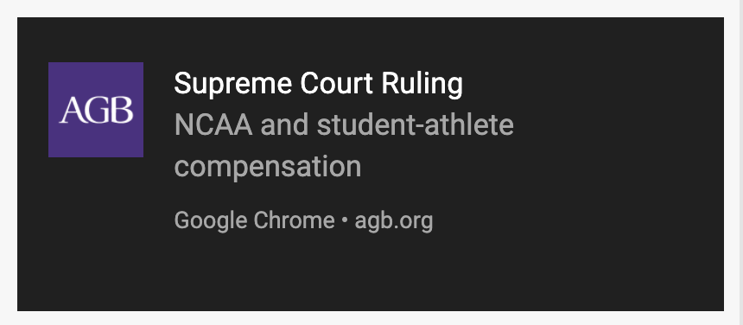Screen dimensions: 743x325
Task: Open the agb.org domain text
Action: 394,221
